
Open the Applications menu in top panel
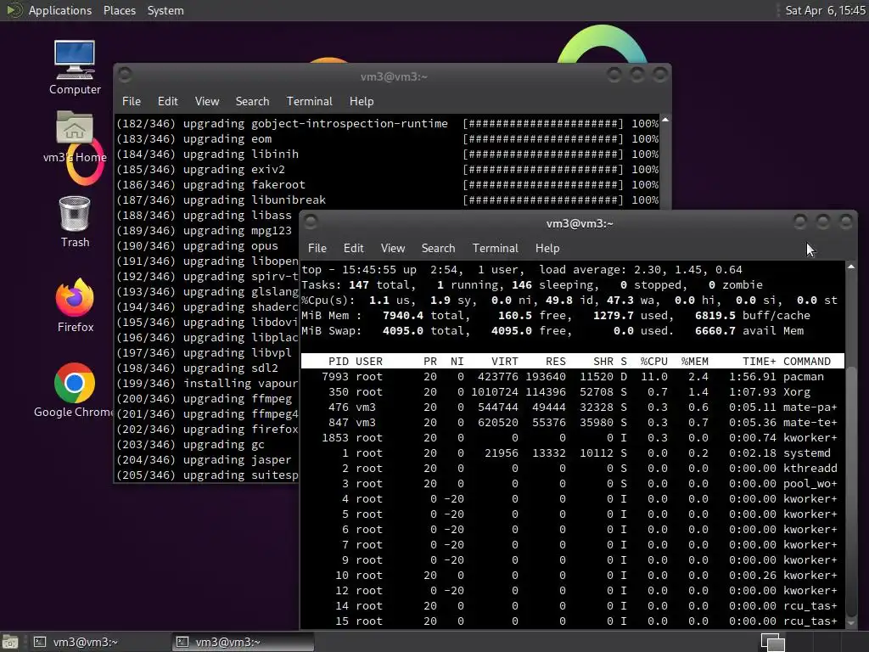pos(60,10)
